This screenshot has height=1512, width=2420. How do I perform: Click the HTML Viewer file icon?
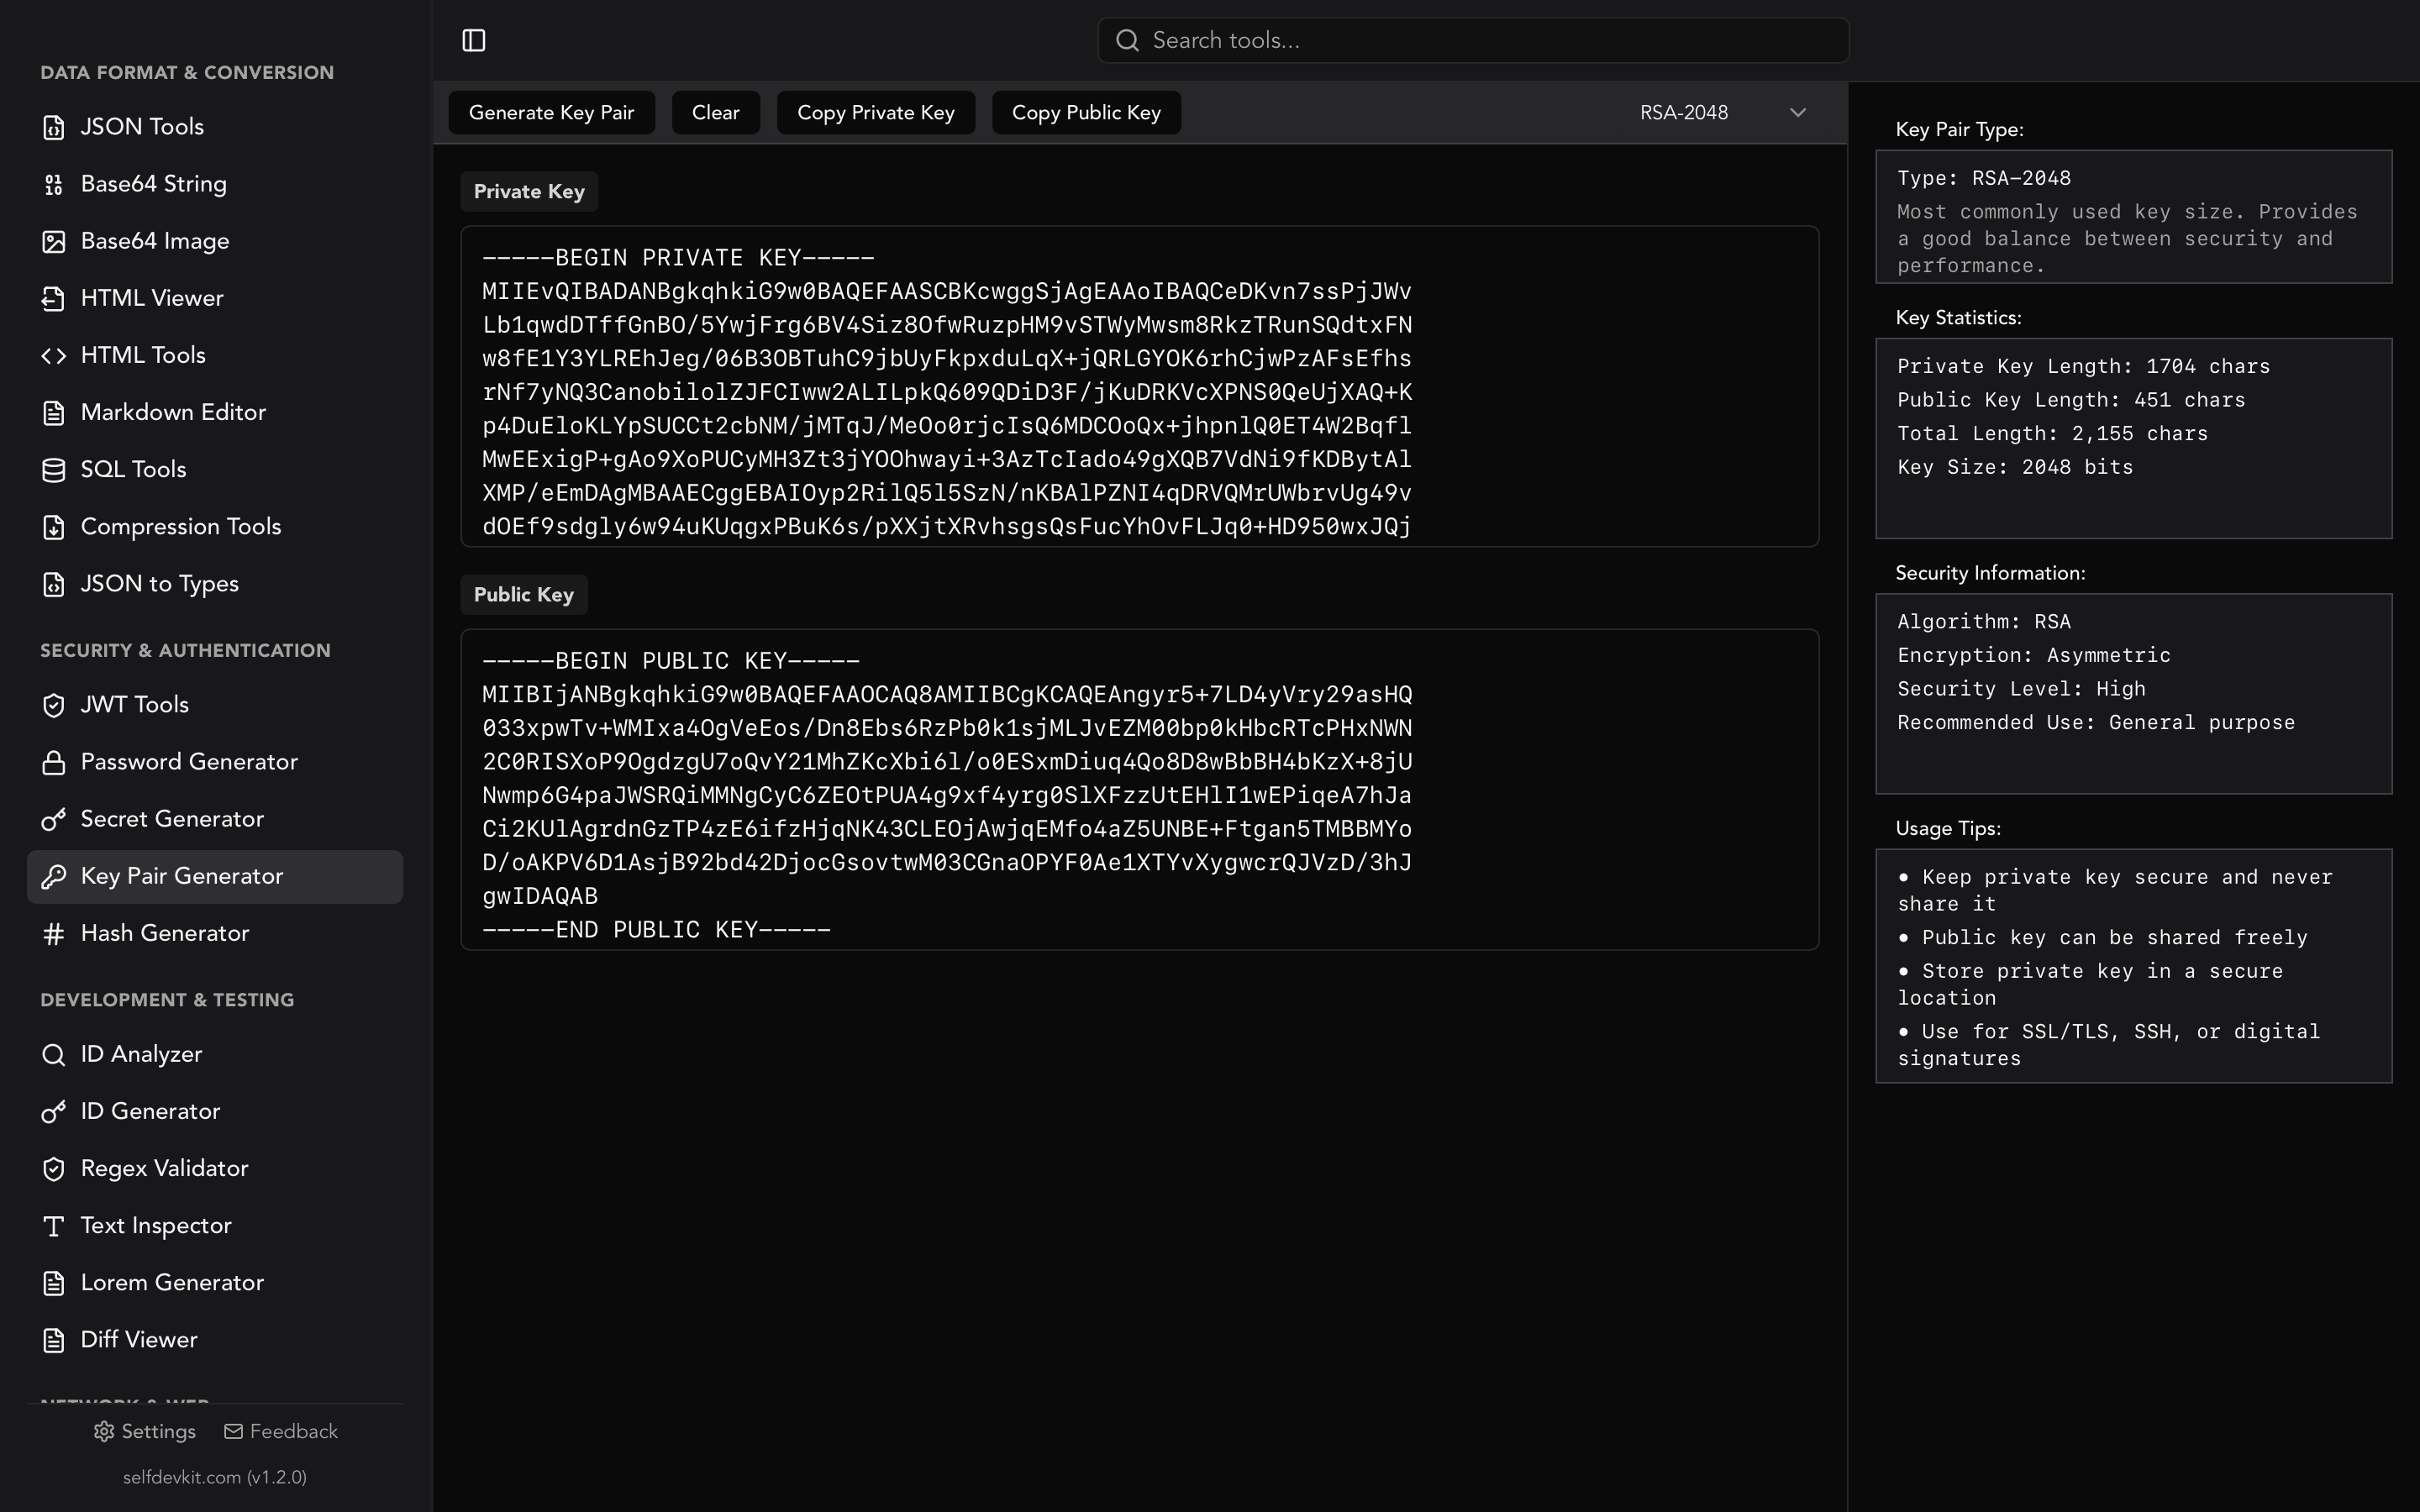[54, 298]
